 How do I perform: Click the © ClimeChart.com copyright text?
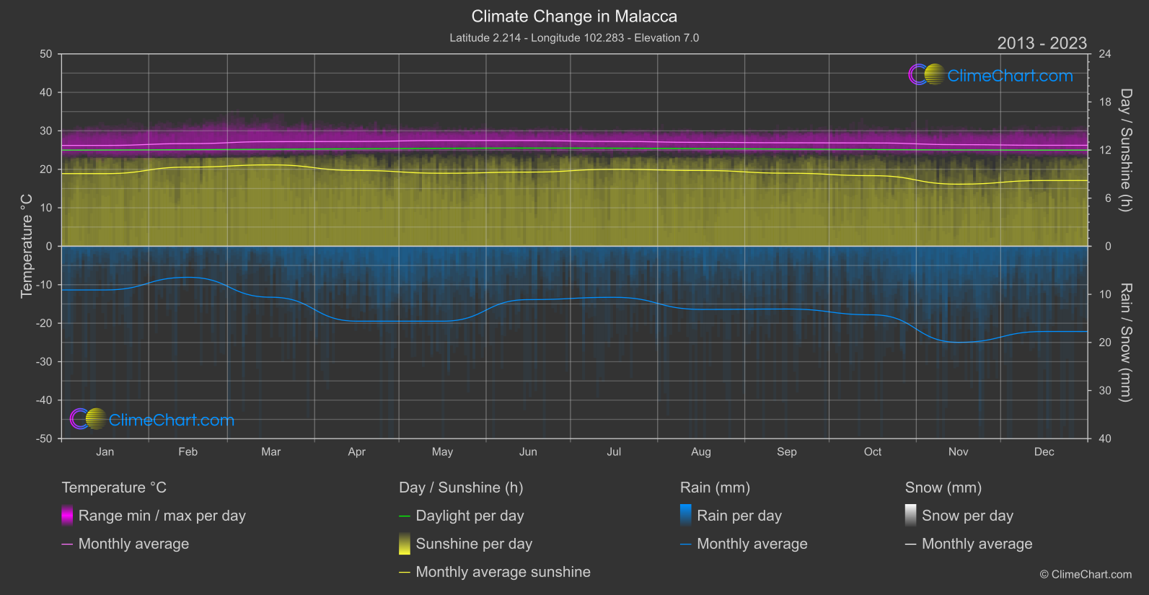[1086, 575]
